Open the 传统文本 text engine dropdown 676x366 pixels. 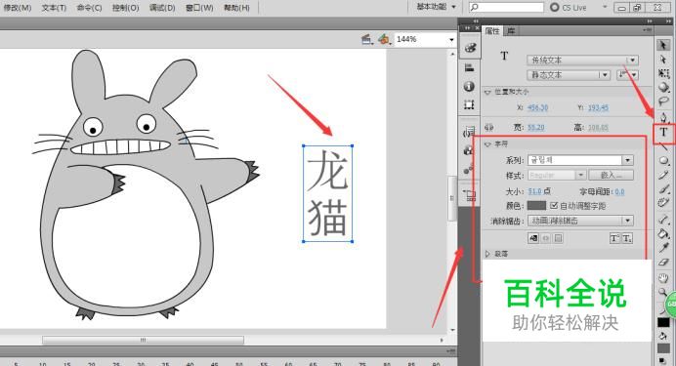(x=582, y=61)
